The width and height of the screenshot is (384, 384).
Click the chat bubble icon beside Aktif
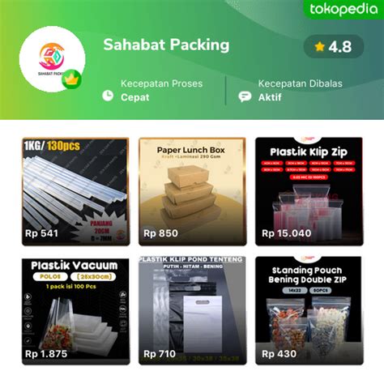245,96
